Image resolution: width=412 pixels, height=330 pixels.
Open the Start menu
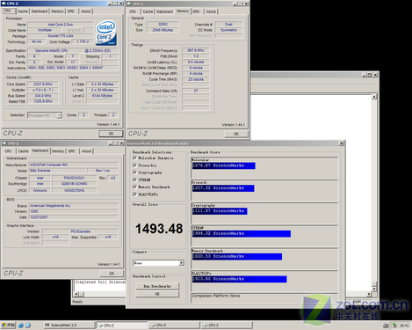(x=8, y=325)
